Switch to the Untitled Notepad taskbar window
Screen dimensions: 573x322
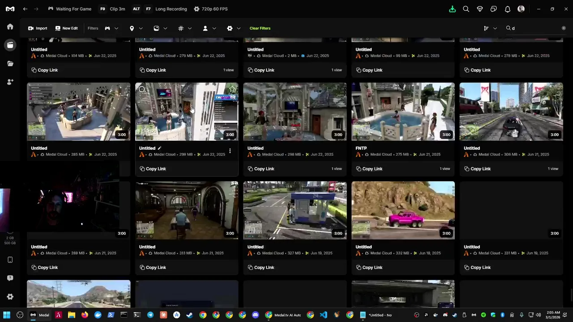click(x=376, y=315)
